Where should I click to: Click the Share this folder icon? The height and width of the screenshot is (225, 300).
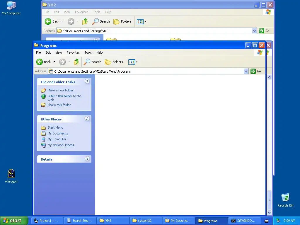tap(43, 105)
